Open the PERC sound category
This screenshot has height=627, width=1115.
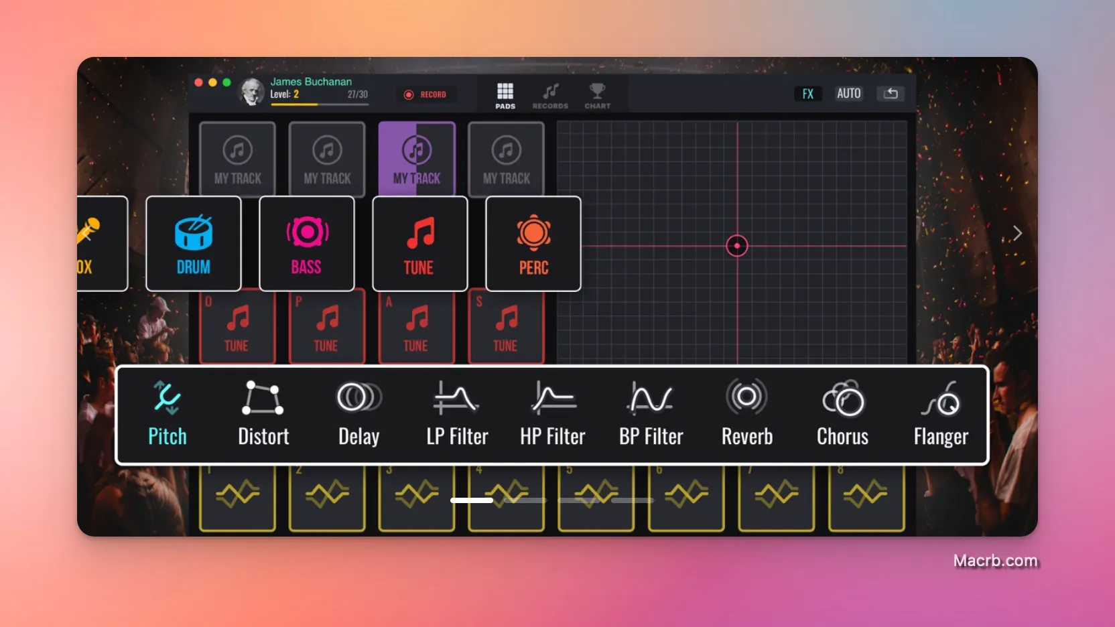click(533, 244)
